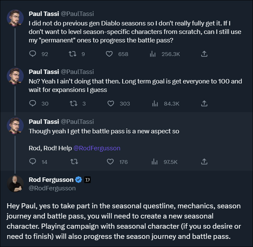View analytics showing 256.3K views
The image size is (253, 247).
click(x=153, y=54)
